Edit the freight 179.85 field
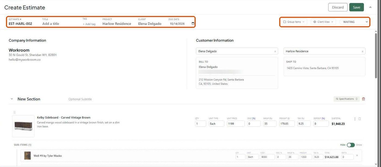The image size is (381, 167). coord(287,124)
